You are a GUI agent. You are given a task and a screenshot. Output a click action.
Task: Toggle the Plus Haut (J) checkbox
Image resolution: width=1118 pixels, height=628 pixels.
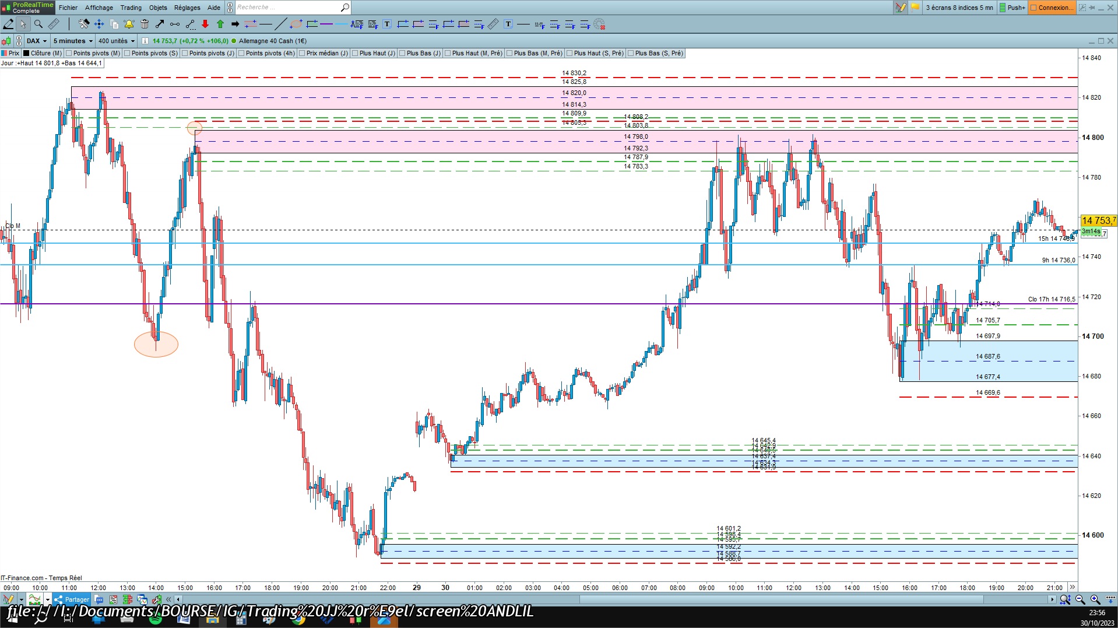point(356,53)
